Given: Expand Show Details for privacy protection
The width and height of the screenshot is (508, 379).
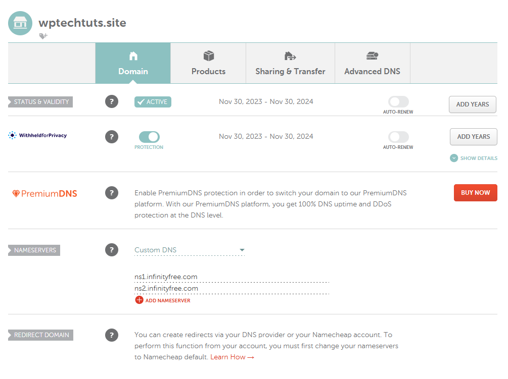Looking at the screenshot, I should pyautogui.click(x=474, y=158).
